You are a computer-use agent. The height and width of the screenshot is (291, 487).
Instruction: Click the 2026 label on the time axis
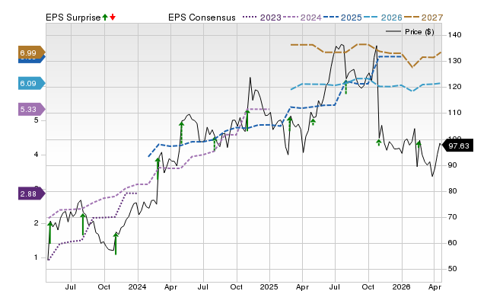point(401,286)
